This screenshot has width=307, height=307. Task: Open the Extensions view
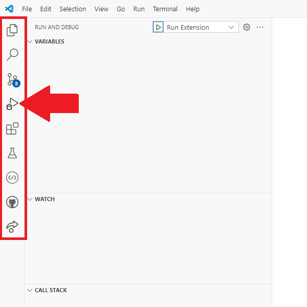point(12,128)
